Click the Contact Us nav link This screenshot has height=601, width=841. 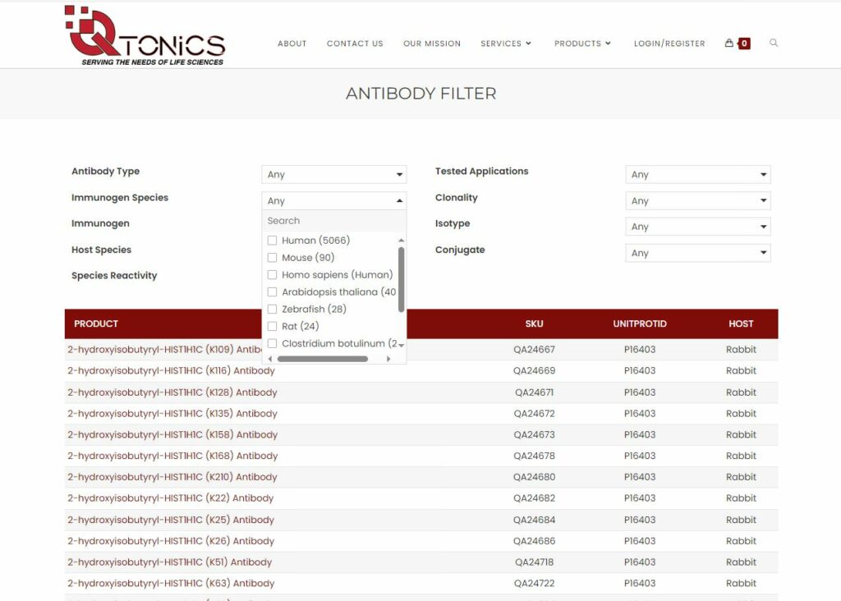click(x=355, y=44)
